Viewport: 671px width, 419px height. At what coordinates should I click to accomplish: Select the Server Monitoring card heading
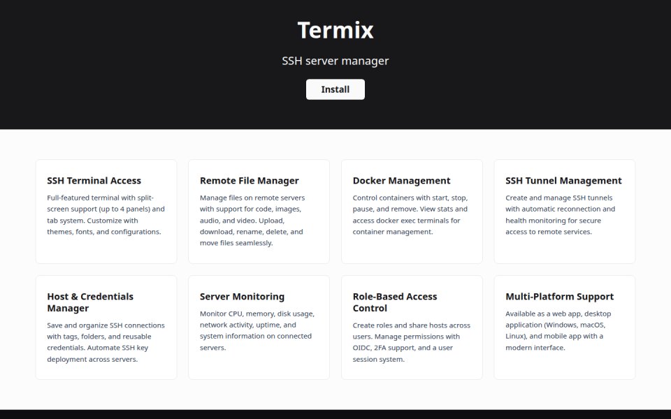(x=243, y=296)
